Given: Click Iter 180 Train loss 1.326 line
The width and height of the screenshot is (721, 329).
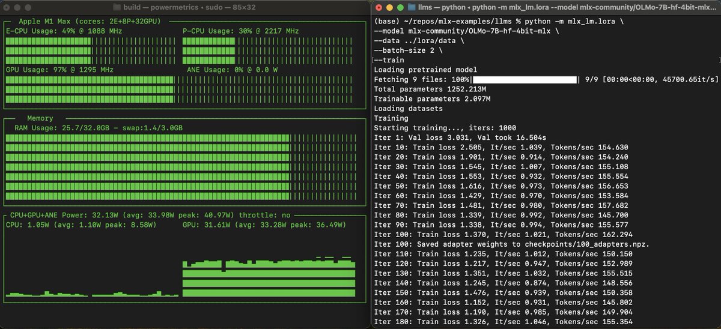Looking at the screenshot, I should point(503,323).
